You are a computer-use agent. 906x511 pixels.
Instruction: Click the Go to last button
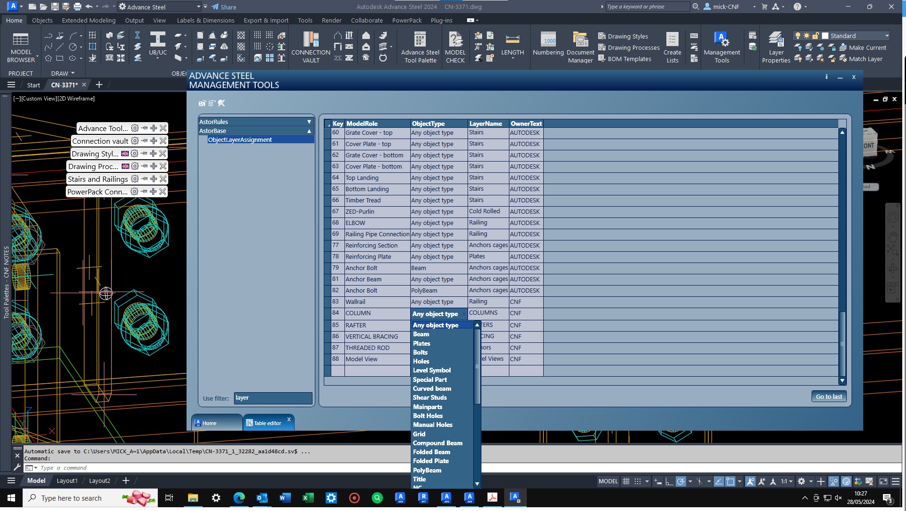[828, 396]
